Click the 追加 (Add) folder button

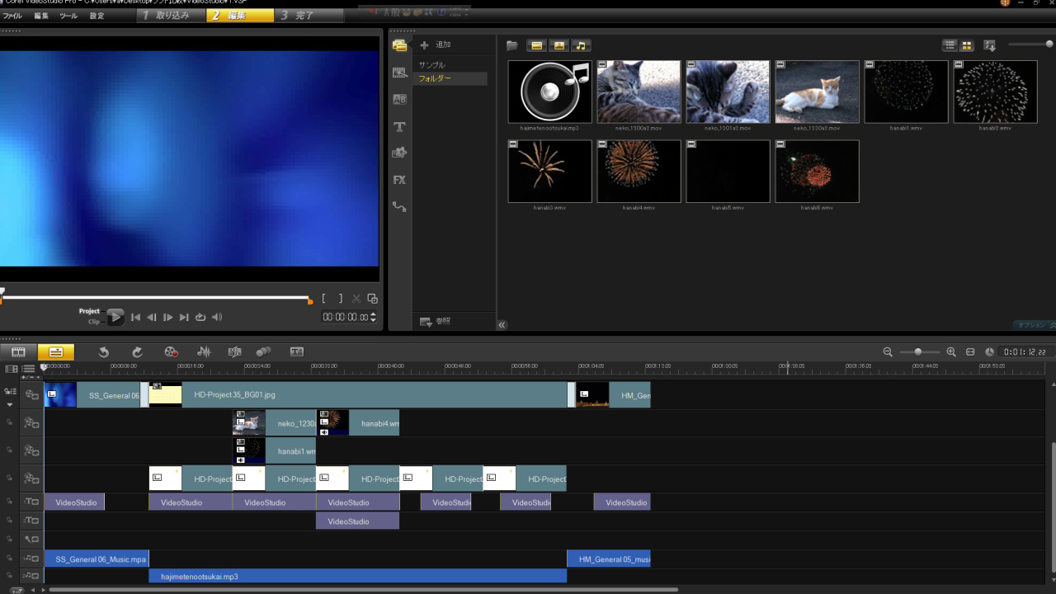(x=436, y=45)
